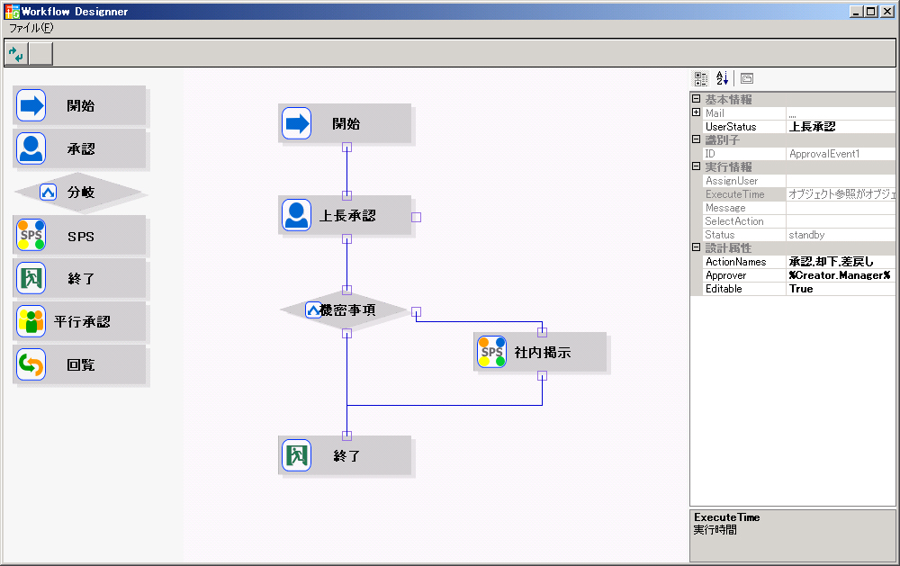900x566 pixels.
Task: Select the 機密事項 branch node on the canvas
Action: pos(346,310)
